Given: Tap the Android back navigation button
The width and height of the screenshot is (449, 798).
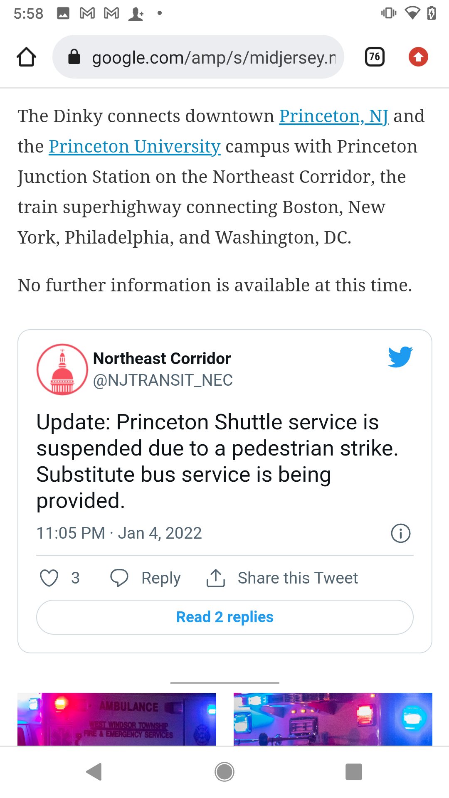Looking at the screenshot, I should tap(94, 772).
